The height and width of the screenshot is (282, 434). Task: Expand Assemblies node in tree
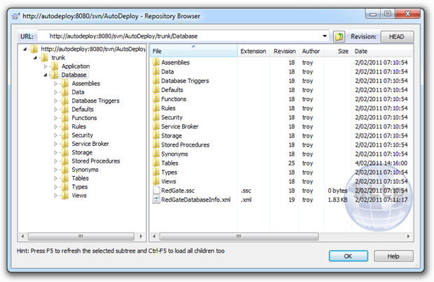tap(55, 83)
